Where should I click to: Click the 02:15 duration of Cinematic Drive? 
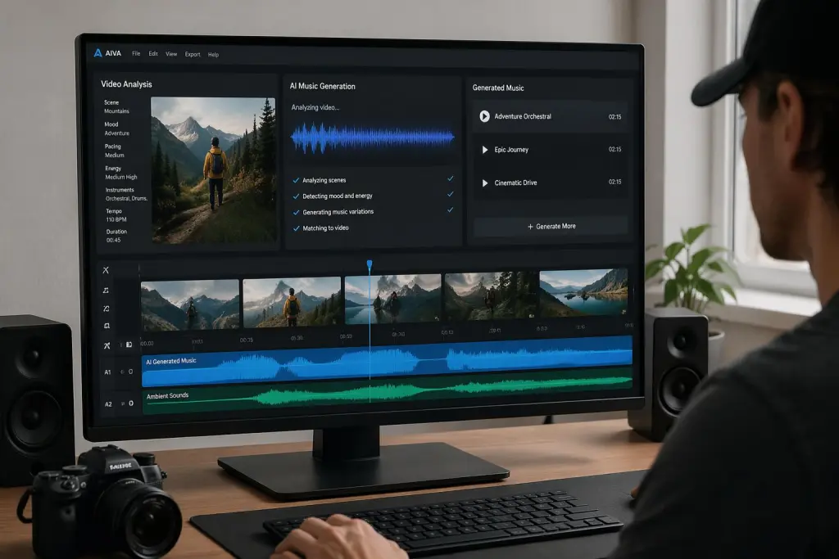(615, 182)
